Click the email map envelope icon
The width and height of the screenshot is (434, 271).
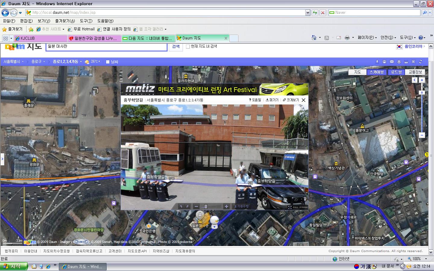(x=392, y=62)
